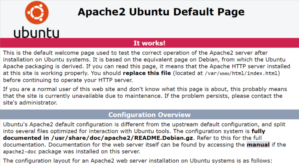Click the line starting 'The configuration layout for'
The height and width of the screenshot is (166, 299).
tap(138, 161)
